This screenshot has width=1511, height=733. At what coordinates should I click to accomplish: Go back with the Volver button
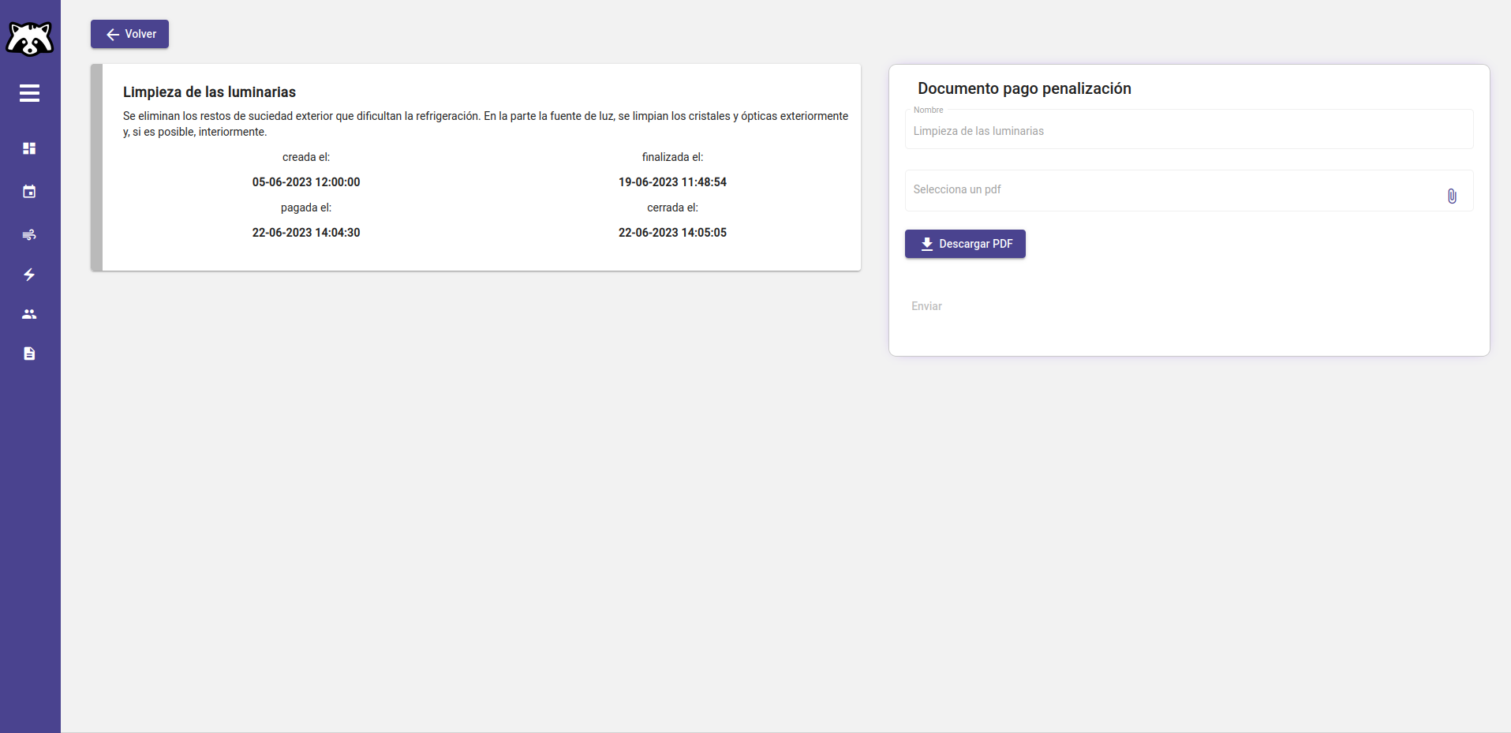129,34
